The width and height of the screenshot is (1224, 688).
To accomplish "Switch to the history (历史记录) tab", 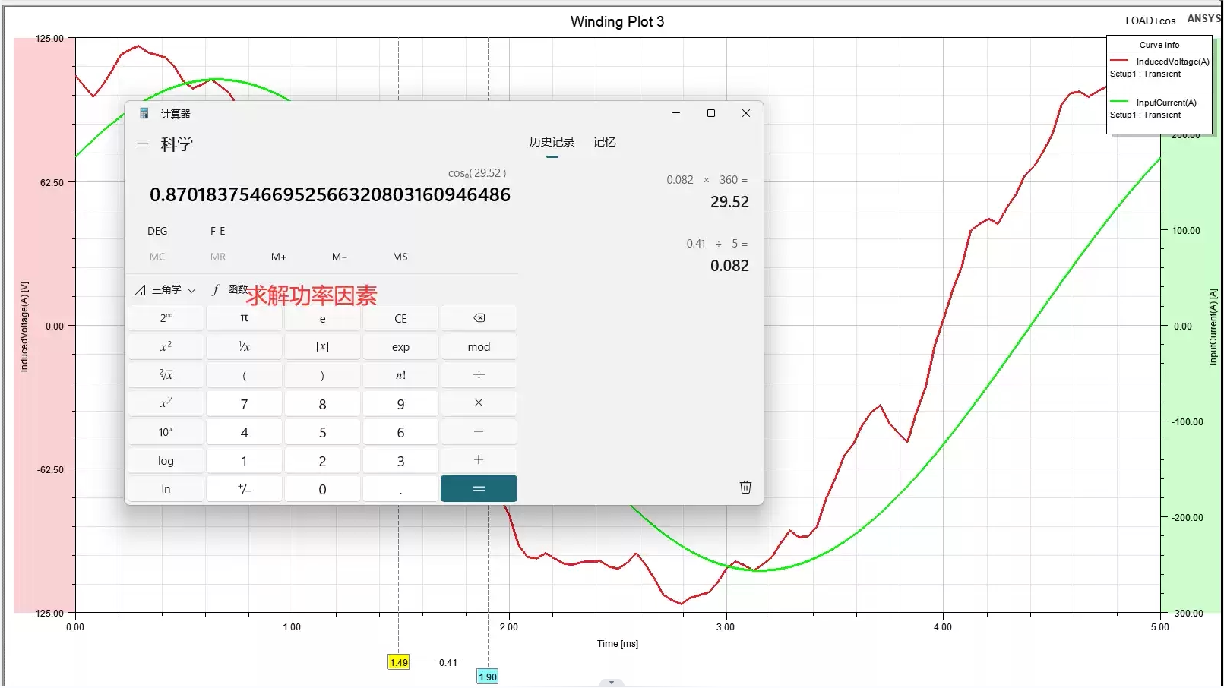I will pos(552,142).
